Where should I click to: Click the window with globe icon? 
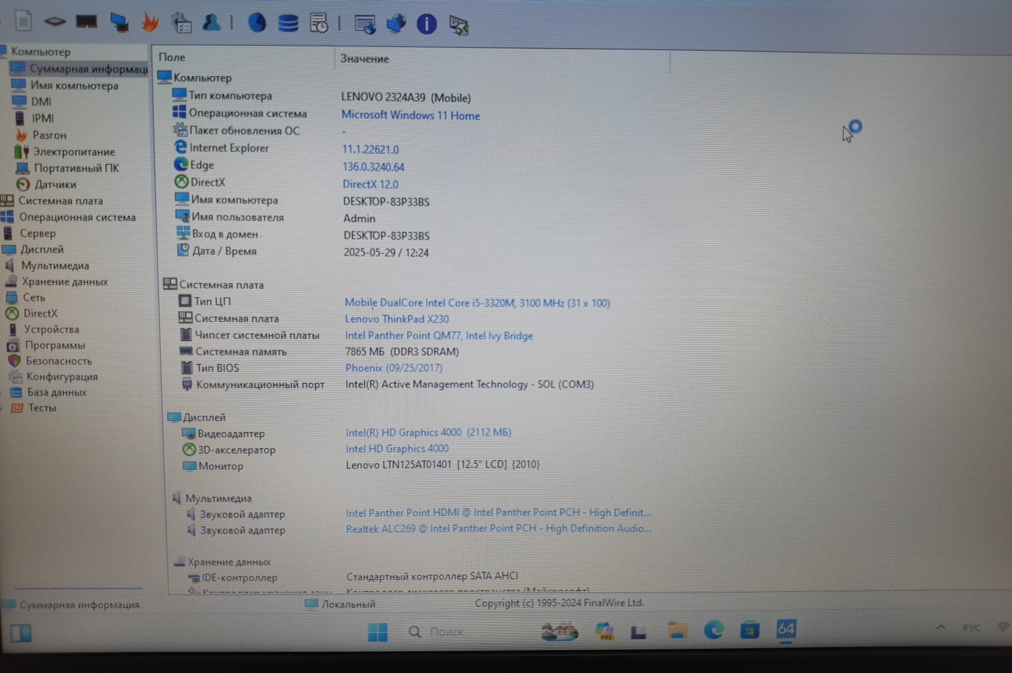(365, 25)
